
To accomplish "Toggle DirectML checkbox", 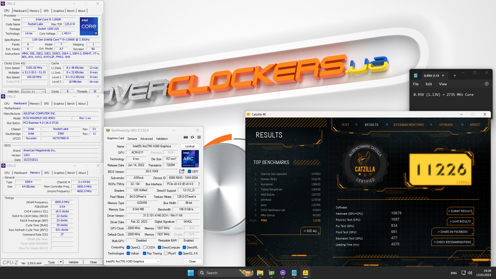I will point(184,247).
